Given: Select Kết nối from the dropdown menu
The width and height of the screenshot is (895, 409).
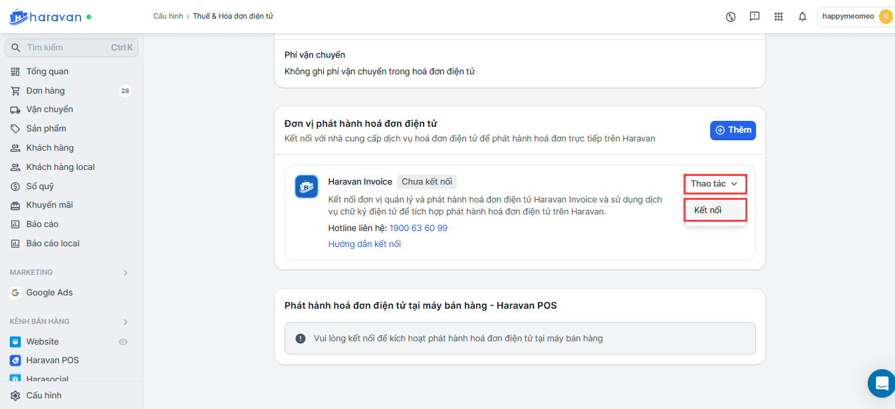Looking at the screenshot, I should click(715, 210).
